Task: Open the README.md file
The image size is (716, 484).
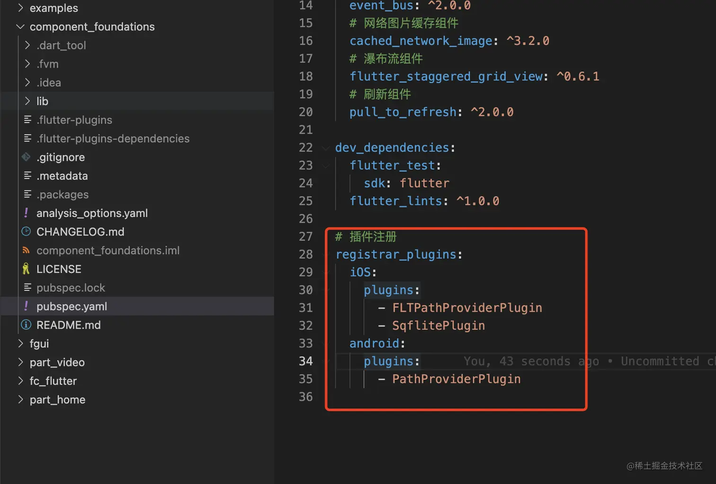Action: (x=68, y=325)
